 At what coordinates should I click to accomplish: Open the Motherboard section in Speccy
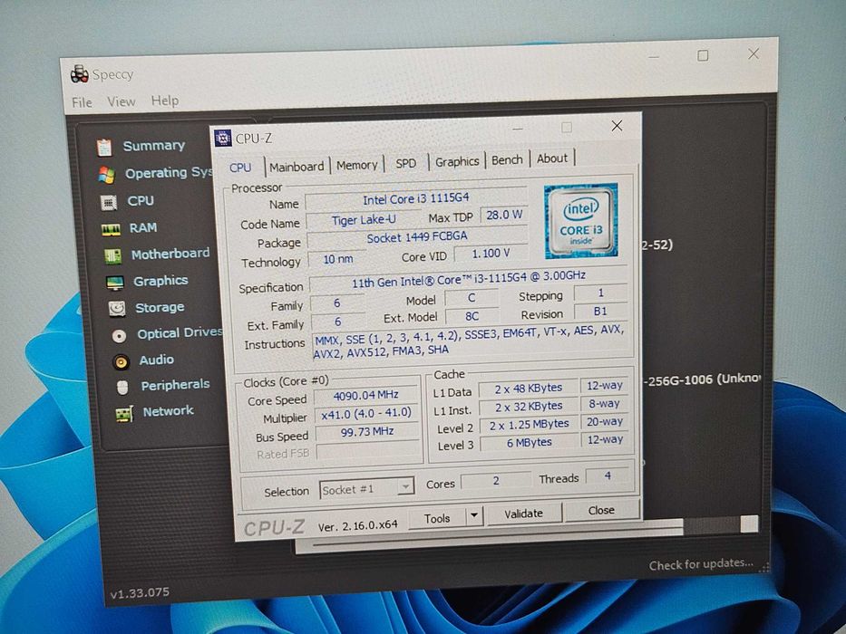170,254
